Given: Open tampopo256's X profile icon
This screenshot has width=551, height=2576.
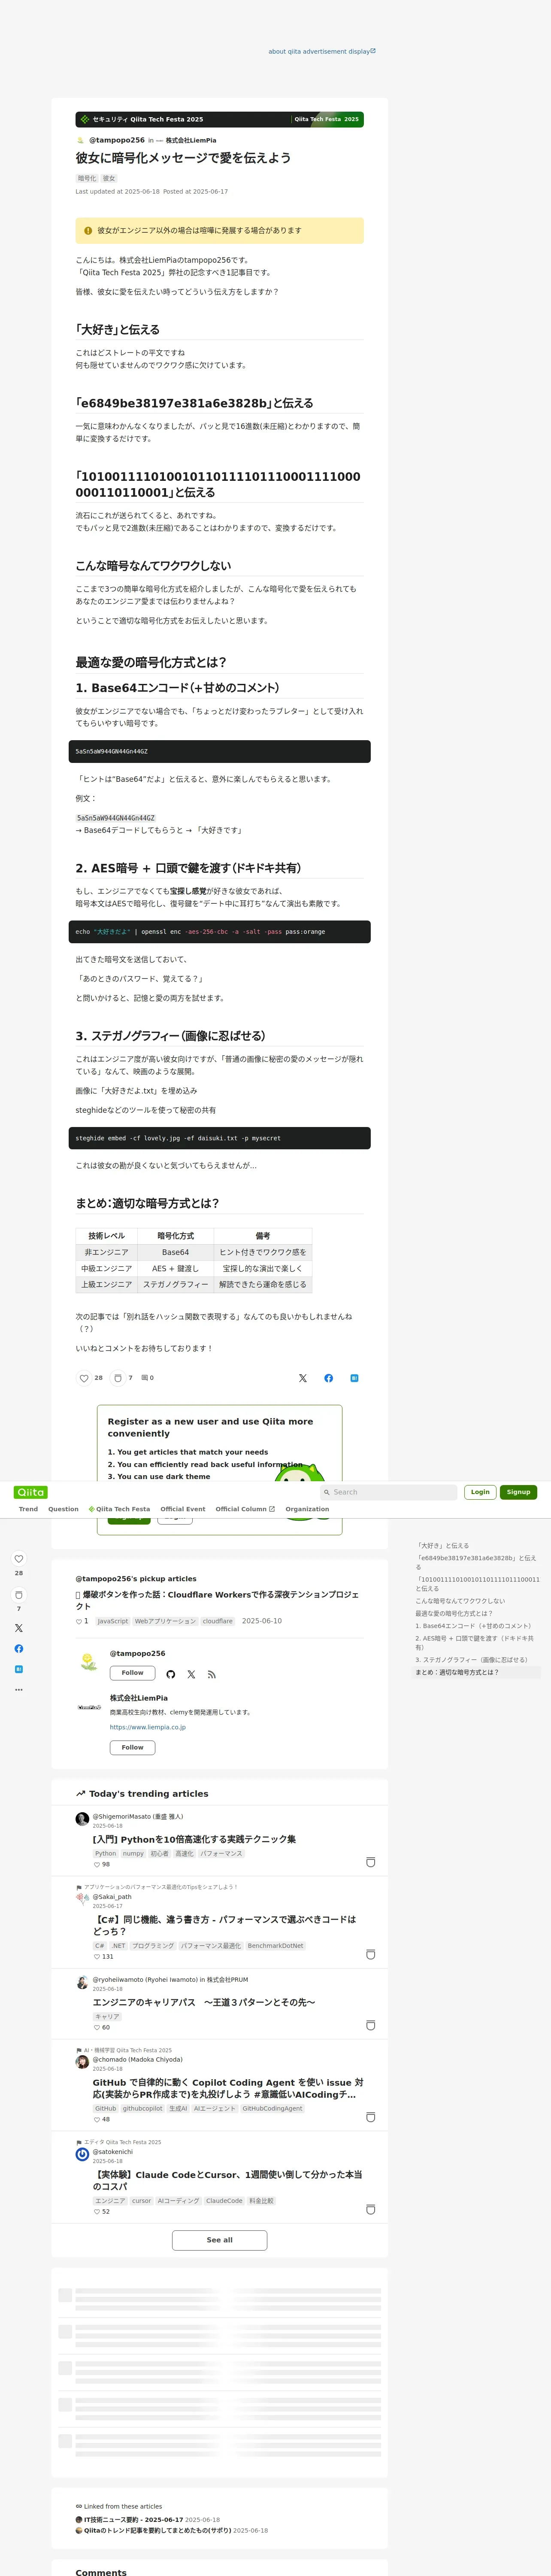Looking at the screenshot, I should 191,1674.
